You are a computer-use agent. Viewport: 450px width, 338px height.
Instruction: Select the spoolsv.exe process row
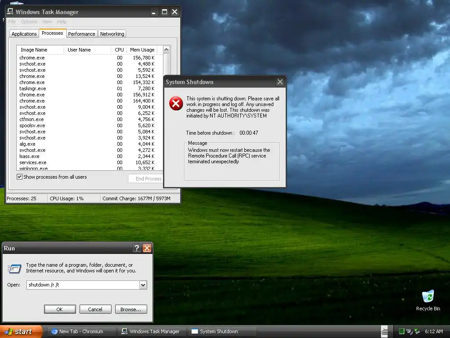(87, 125)
